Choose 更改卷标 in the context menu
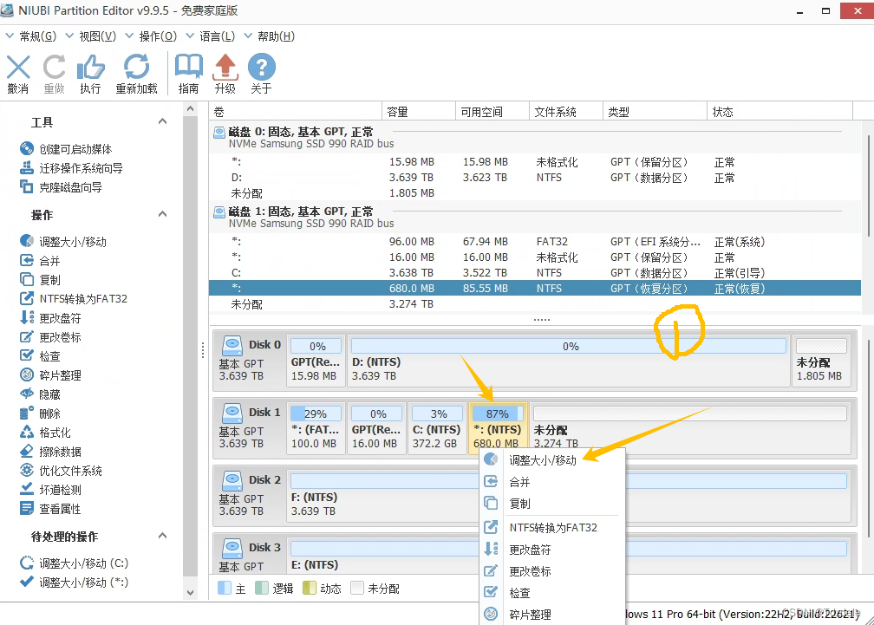The width and height of the screenshot is (874, 625). (551, 571)
